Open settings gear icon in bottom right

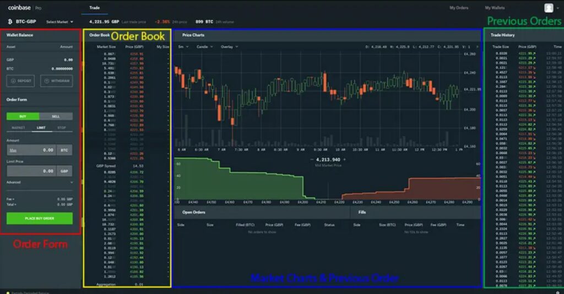point(557,291)
